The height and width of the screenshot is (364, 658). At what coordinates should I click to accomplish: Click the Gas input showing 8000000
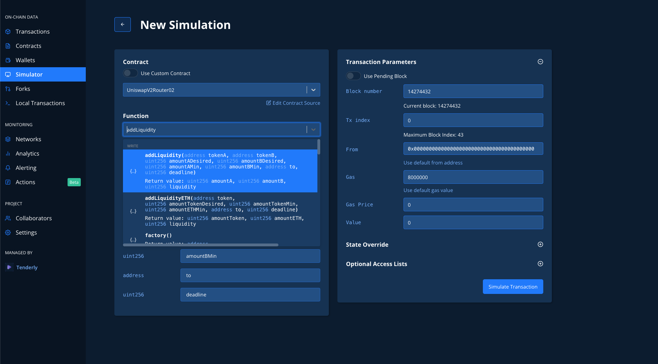tap(473, 177)
